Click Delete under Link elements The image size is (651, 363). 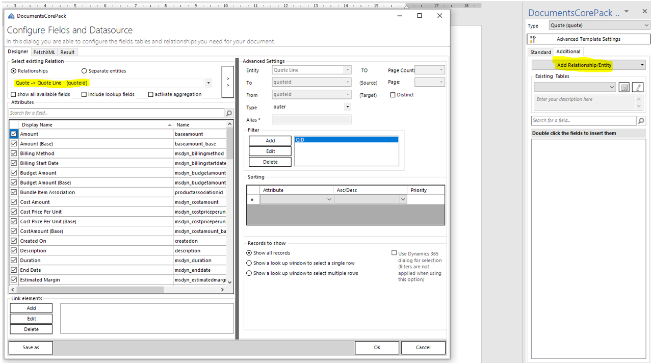(x=31, y=329)
